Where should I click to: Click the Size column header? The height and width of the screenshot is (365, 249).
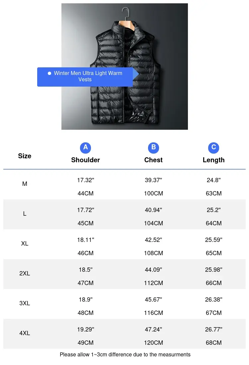point(25,156)
